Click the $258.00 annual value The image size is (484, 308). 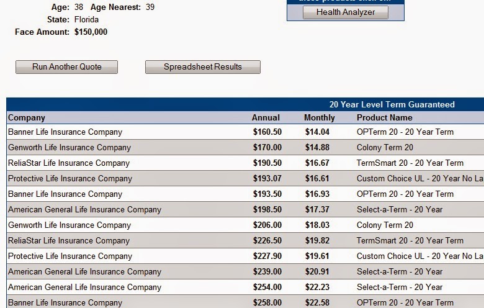[x=267, y=302]
